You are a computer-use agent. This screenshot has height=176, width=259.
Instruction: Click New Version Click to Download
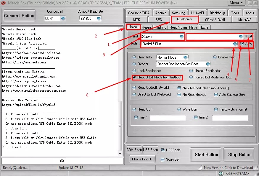(228, 168)
